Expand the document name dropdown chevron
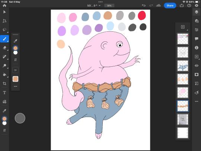 pyautogui.click(x=100, y=6)
